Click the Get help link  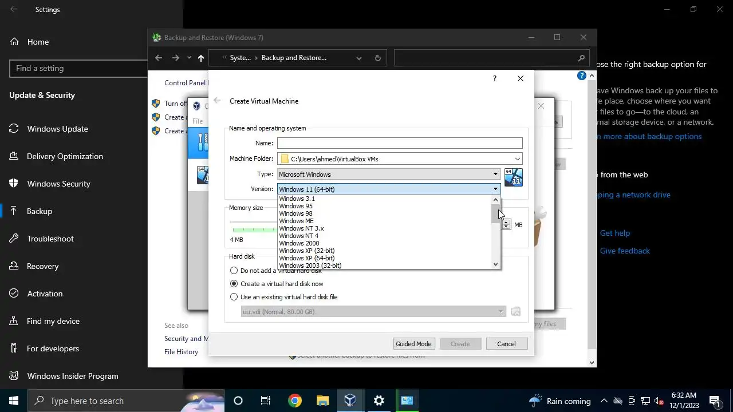point(615,233)
